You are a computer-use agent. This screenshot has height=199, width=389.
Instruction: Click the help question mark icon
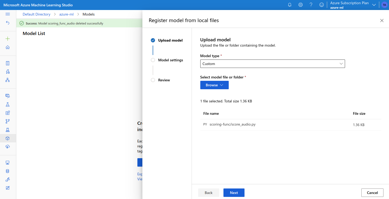point(311,5)
